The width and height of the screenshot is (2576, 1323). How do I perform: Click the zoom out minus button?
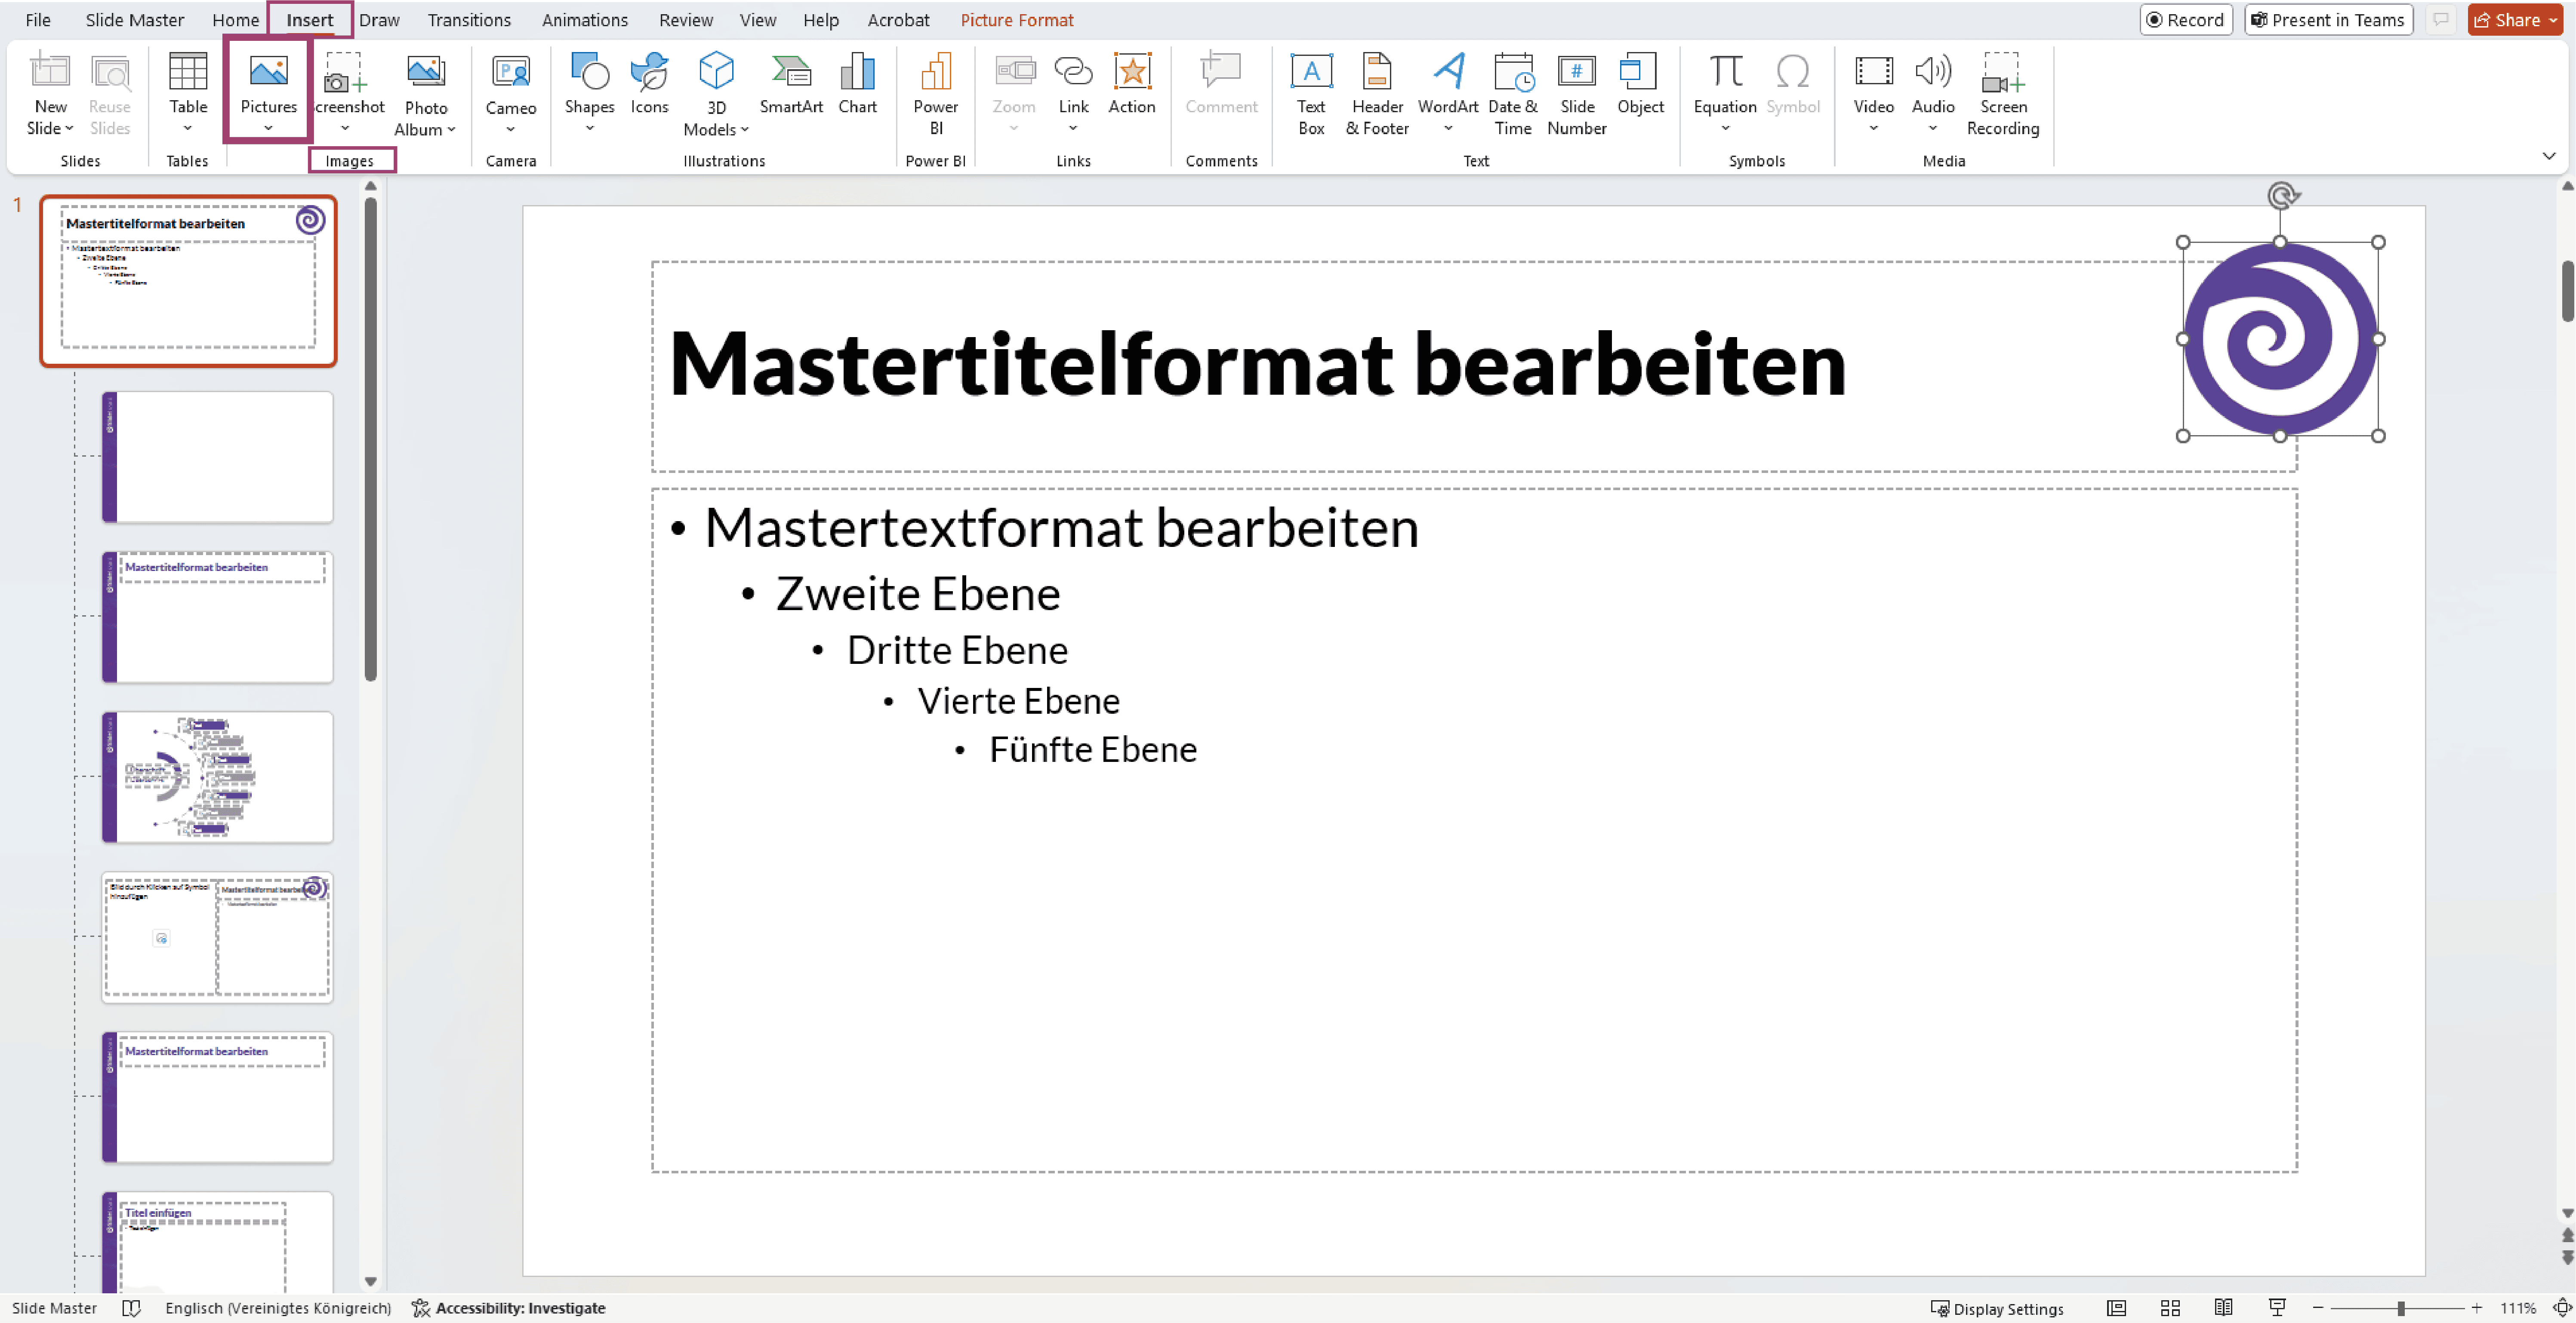click(2317, 1308)
